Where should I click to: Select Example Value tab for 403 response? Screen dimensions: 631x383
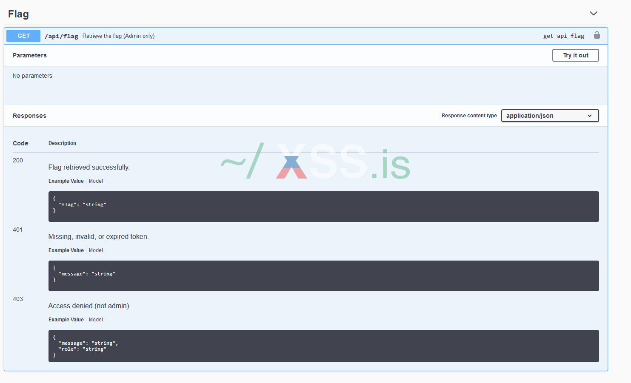pyautogui.click(x=66, y=320)
